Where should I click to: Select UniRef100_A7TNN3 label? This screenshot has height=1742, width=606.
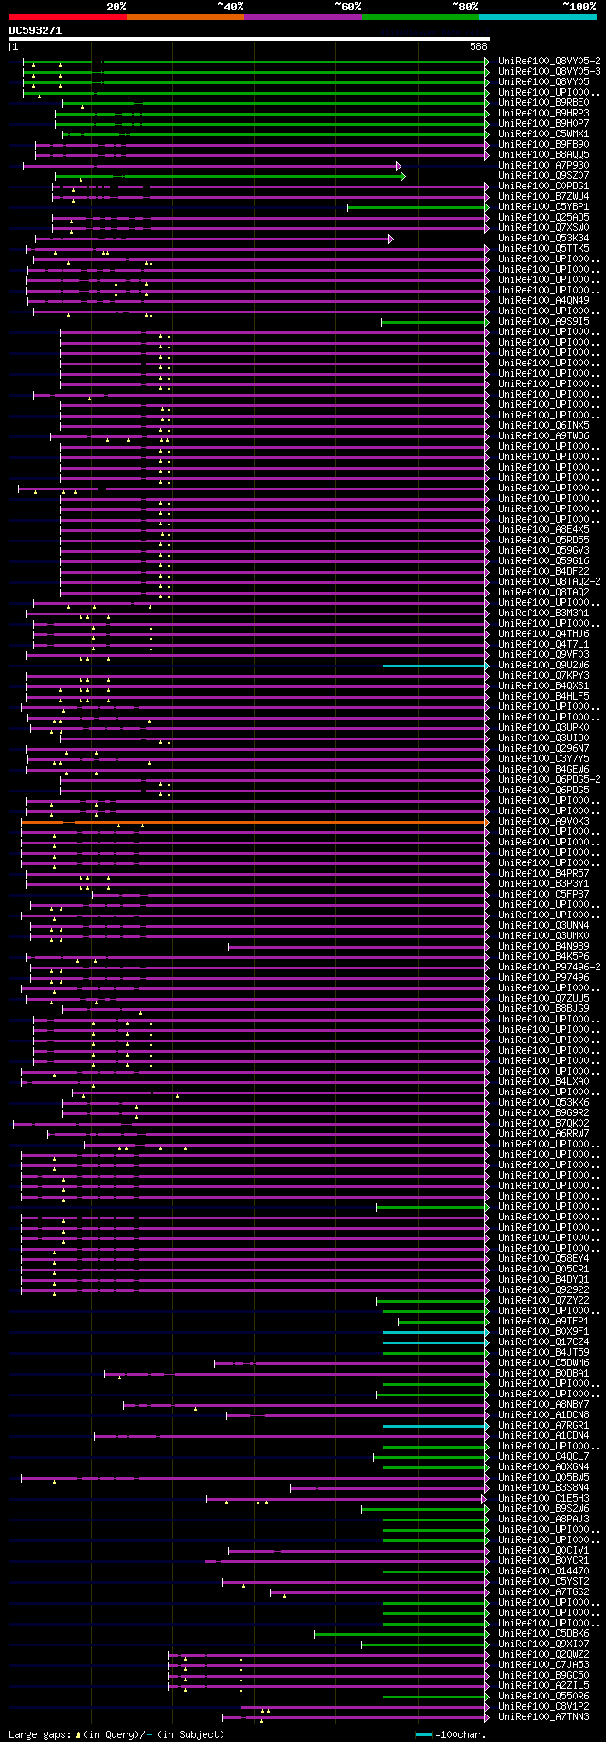pyautogui.click(x=544, y=1716)
